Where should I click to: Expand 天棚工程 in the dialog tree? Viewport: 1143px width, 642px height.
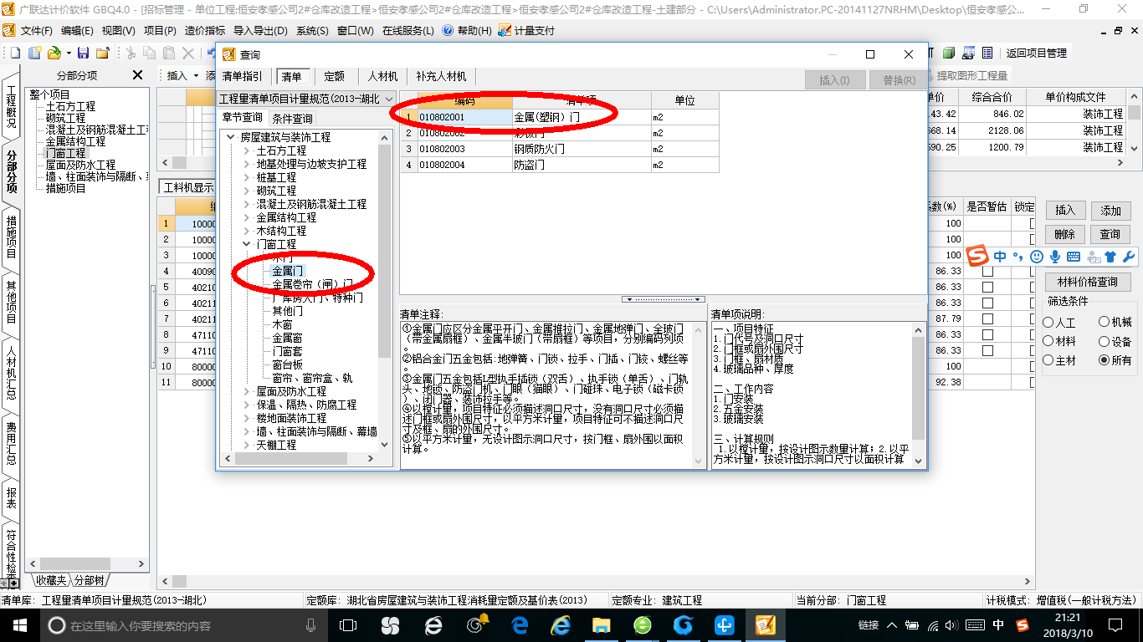[x=246, y=445]
